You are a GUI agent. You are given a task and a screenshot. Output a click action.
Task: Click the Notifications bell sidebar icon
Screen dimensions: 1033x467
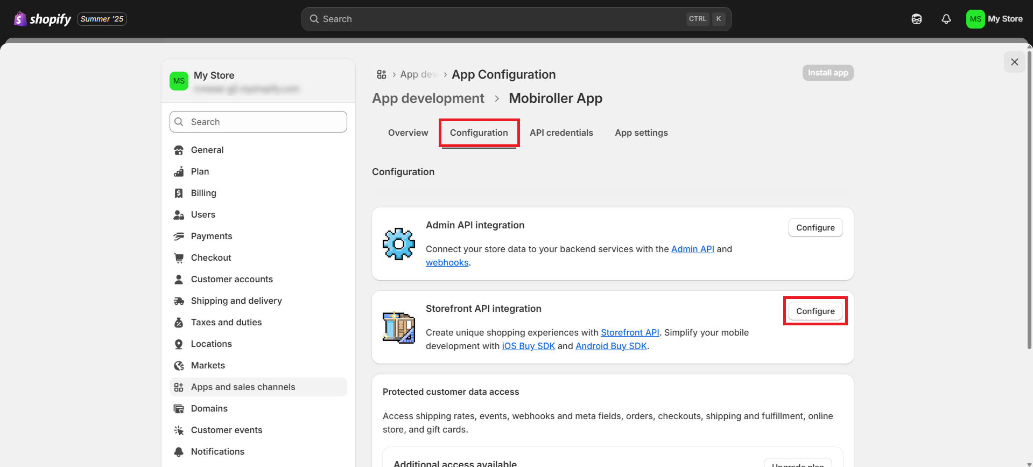point(179,452)
